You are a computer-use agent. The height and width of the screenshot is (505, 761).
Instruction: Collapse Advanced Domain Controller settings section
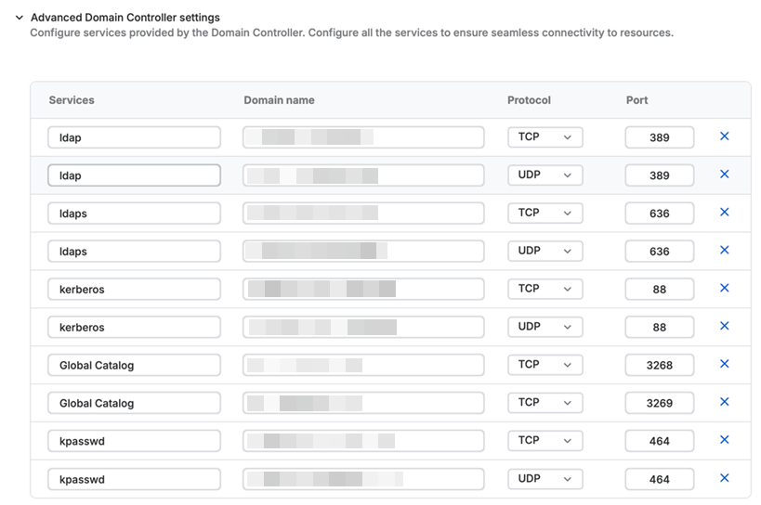click(19, 18)
